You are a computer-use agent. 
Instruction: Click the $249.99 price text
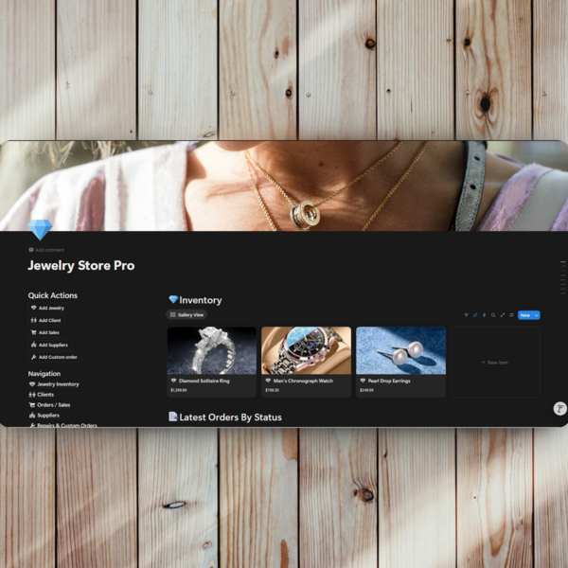(366, 390)
